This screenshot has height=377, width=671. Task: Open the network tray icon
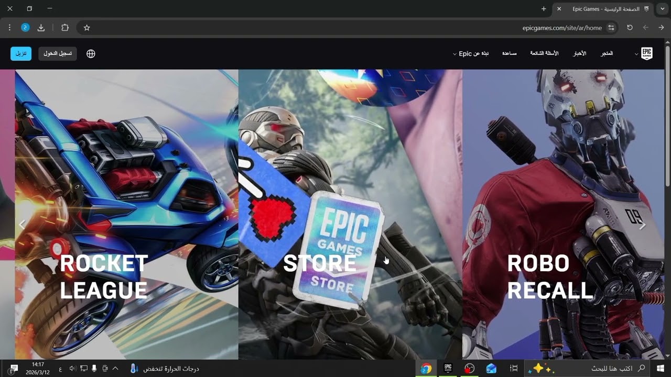(84, 369)
